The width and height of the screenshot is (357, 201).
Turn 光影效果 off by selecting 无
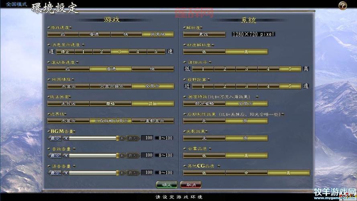(204, 138)
